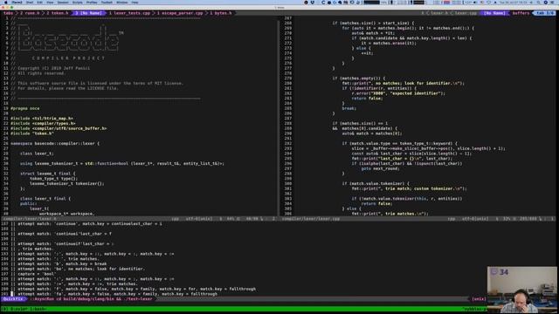The width and height of the screenshot is (559, 314).
Task: Click the 'expected identifier' error line
Action: click(398, 93)
